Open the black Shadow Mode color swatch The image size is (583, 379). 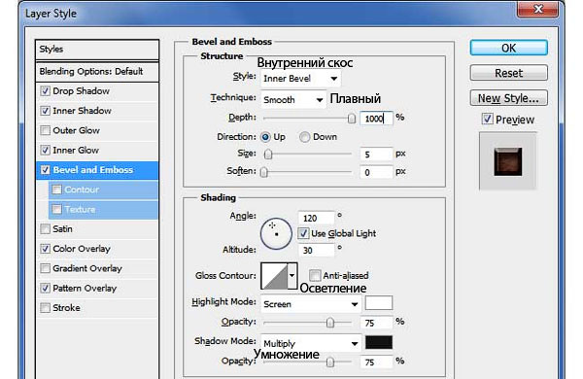click(x=379, y=342)
